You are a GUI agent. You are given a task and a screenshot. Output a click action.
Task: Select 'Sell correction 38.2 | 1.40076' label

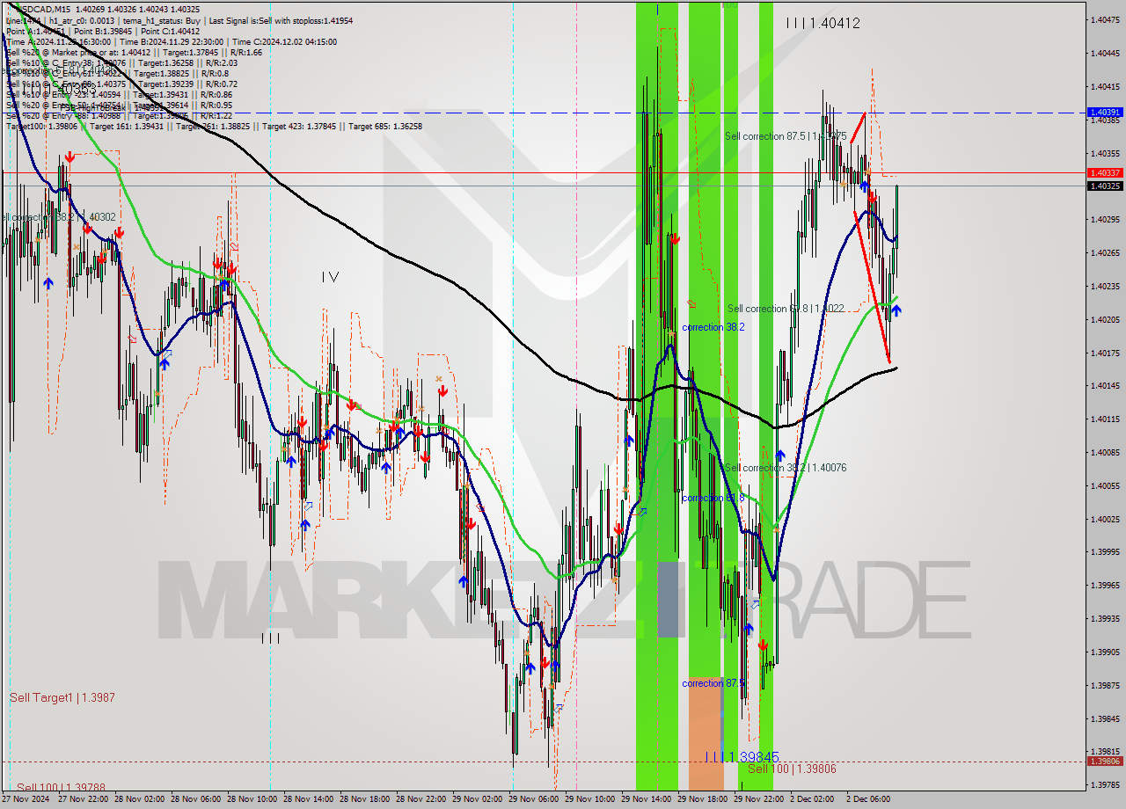tap(786, 468)
